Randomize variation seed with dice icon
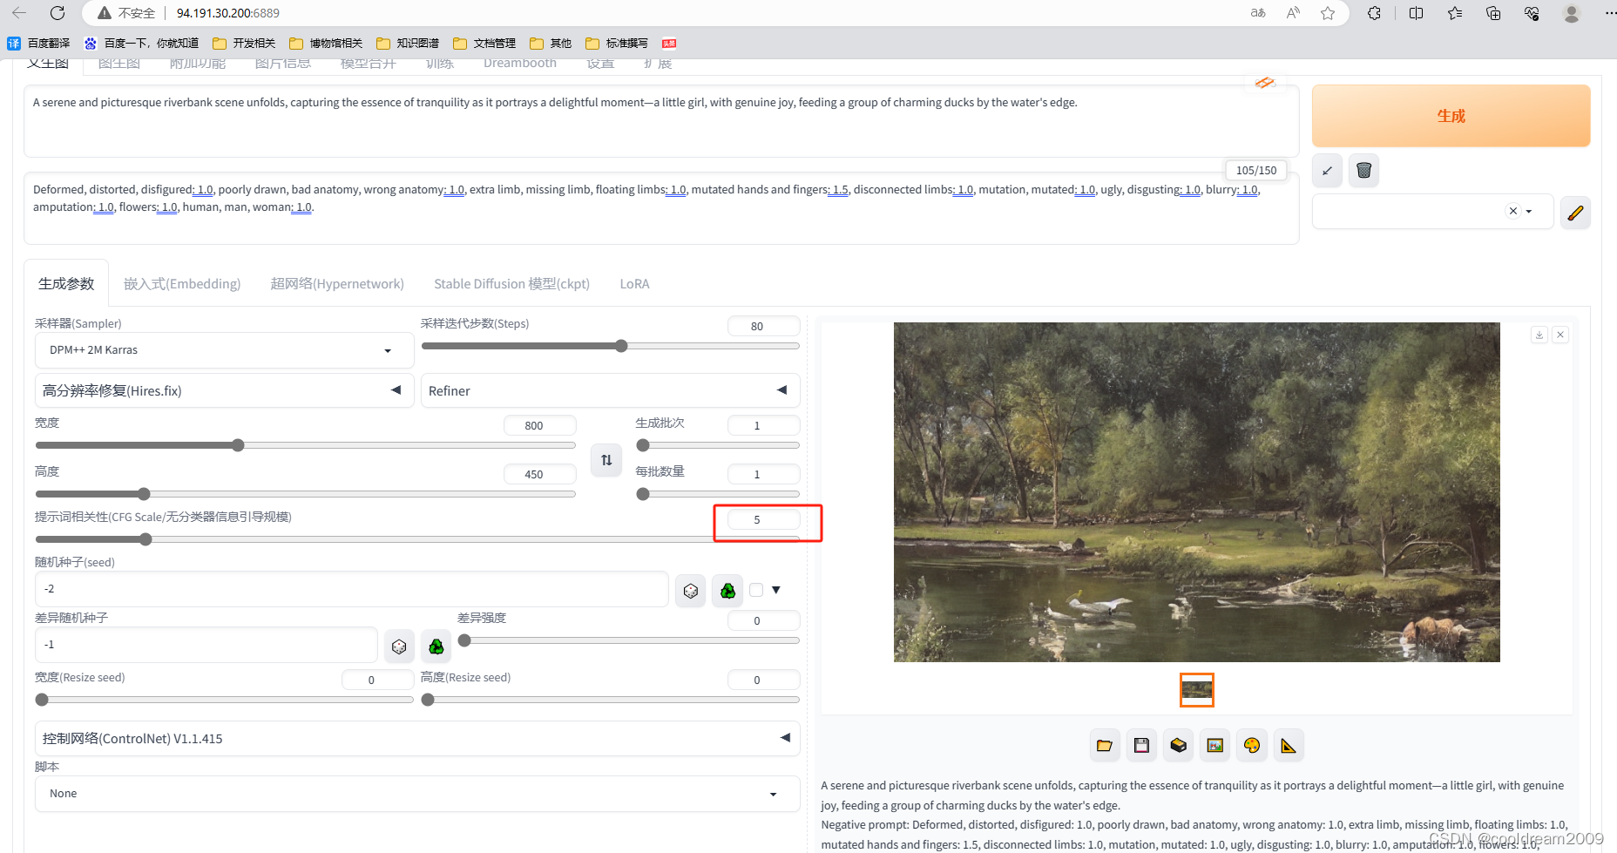1617x853 pixels. 399,647
